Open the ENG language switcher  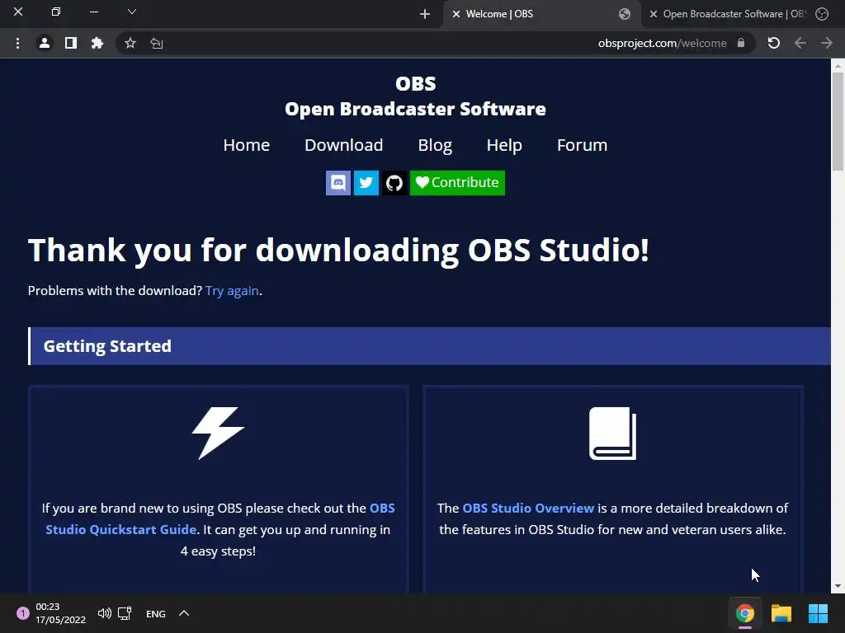(156, 614)
